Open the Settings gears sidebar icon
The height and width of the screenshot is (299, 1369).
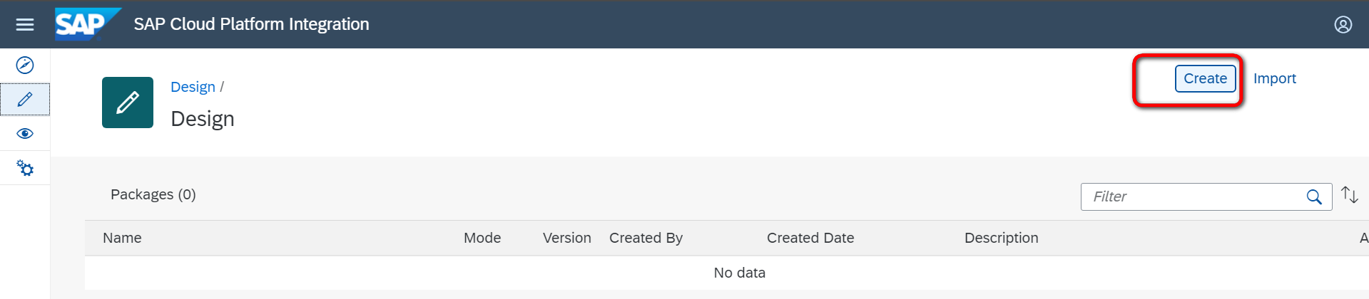[x=25, y=168]
